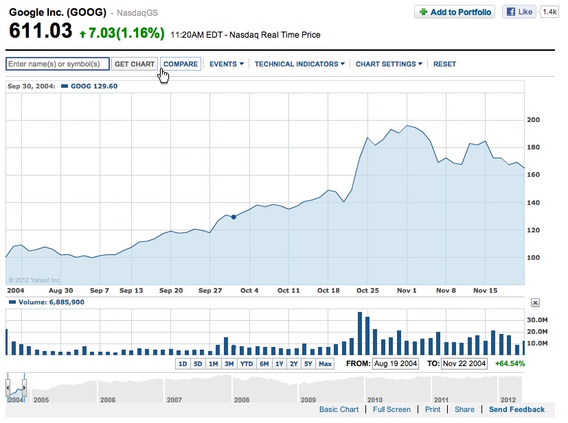568x423 pixels.
Task: Click the Oct 25 axis date label
Action: coord(367,290)
